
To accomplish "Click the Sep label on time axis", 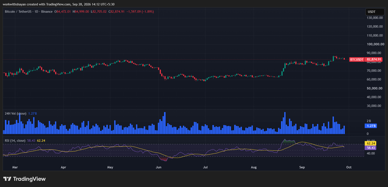I will tap(302, 167).
